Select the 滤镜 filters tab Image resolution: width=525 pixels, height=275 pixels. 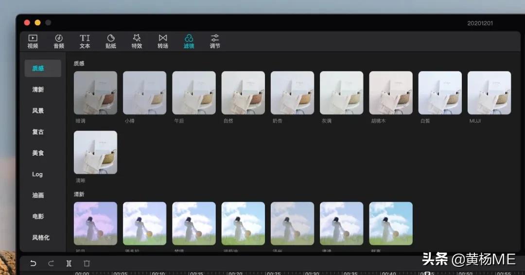point(189,41)
